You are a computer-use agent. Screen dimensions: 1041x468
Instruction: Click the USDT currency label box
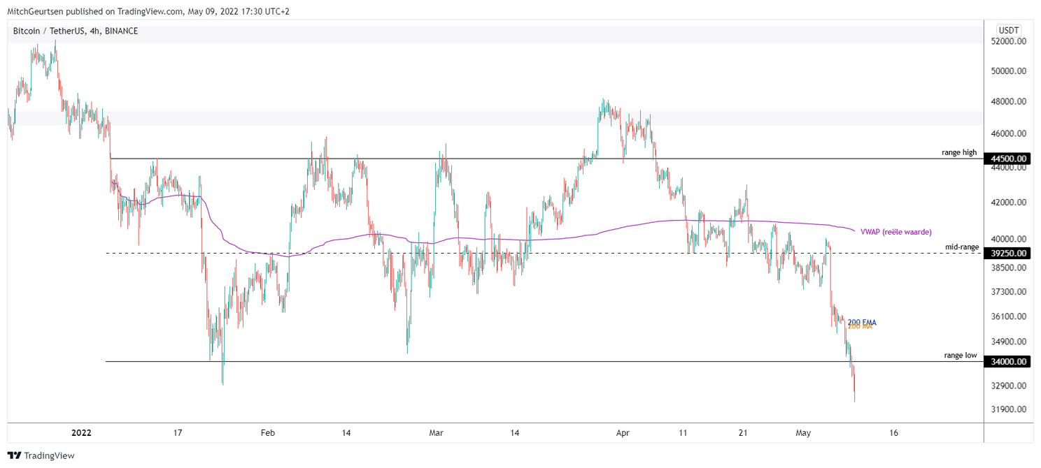click(1009, 30)
